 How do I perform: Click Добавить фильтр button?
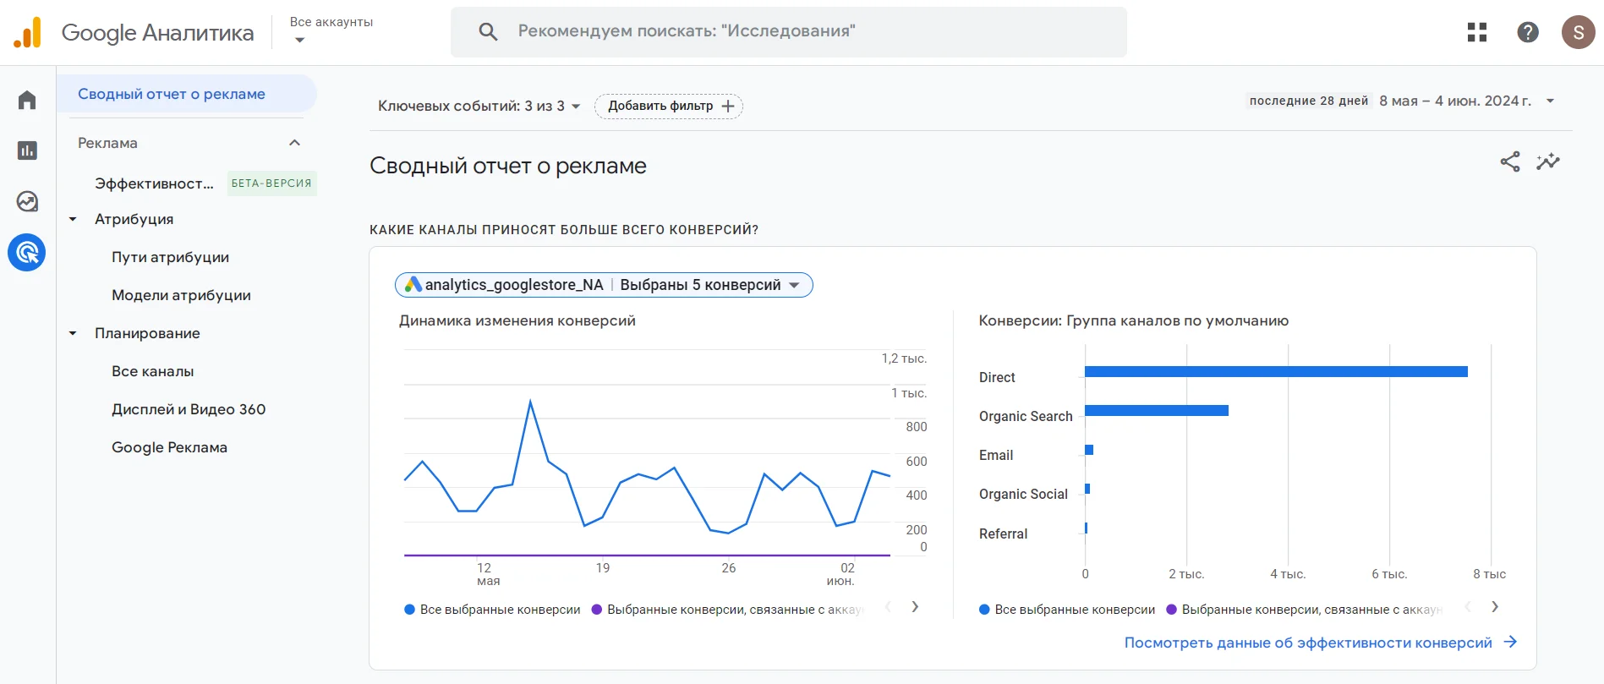coord(669,106)
